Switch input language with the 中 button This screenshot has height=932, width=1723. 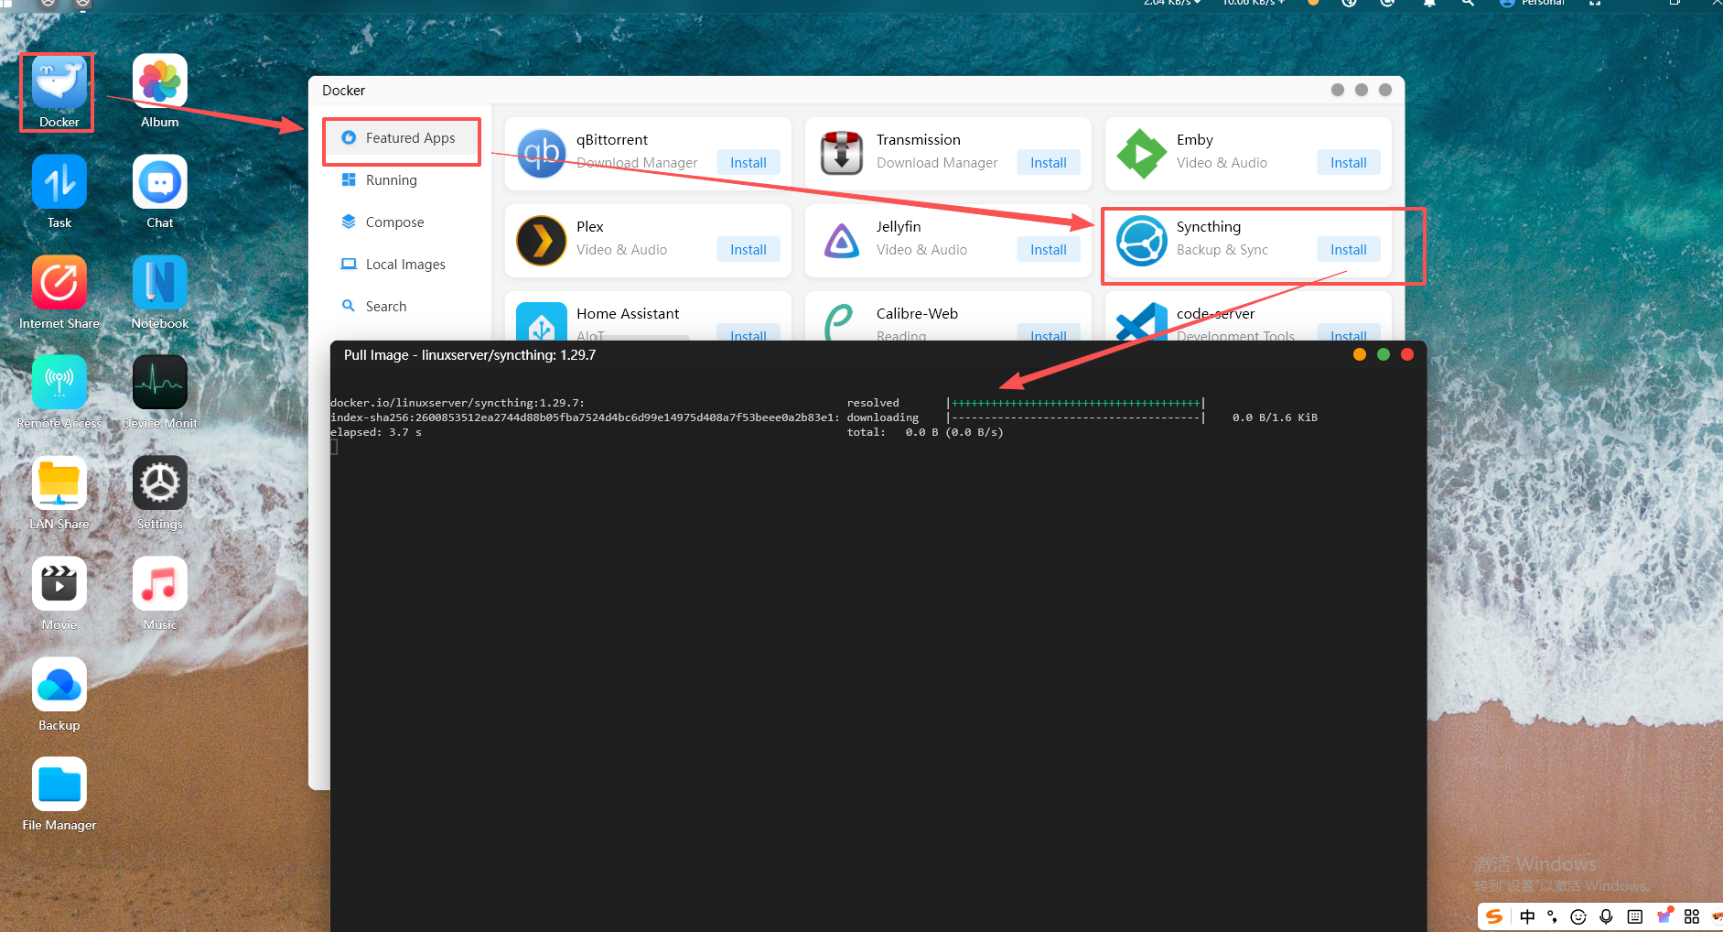coord(1527,916)
